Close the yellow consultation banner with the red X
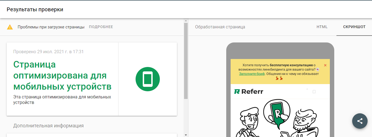Viewport: 372px width, 137px height. (325, 65)
